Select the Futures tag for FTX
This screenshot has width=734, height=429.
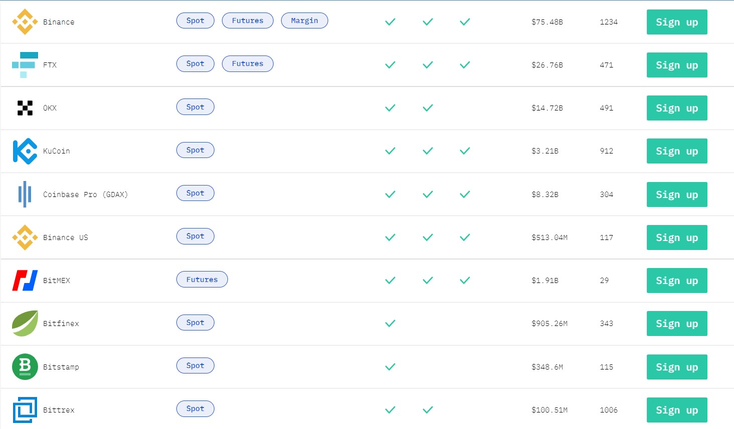tap(248, 63)
